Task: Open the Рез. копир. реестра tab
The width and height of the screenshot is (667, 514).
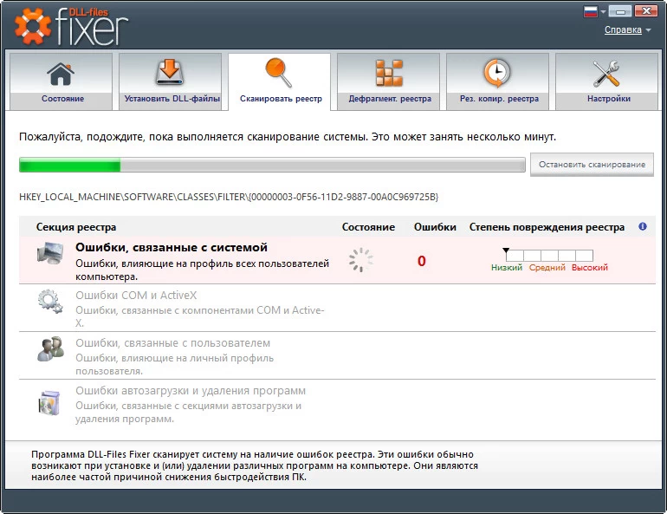Action: tap(498, 99)
